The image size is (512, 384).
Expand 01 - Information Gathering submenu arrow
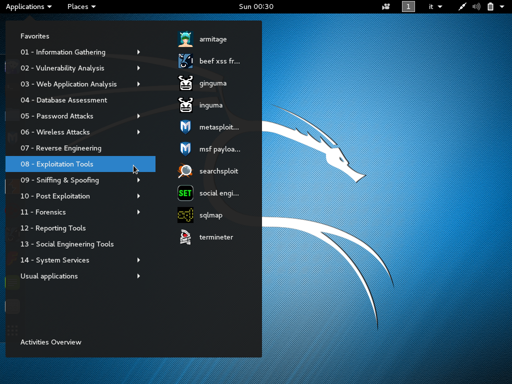pos(139,52)
